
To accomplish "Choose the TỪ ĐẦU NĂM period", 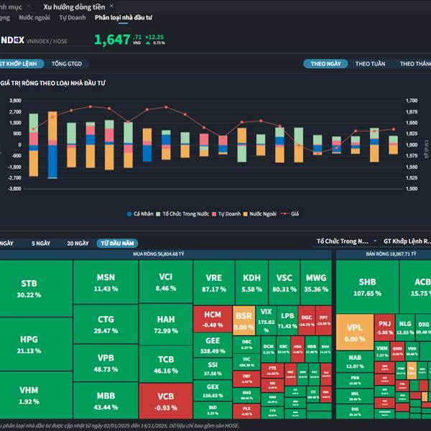I will click(117, 244).
